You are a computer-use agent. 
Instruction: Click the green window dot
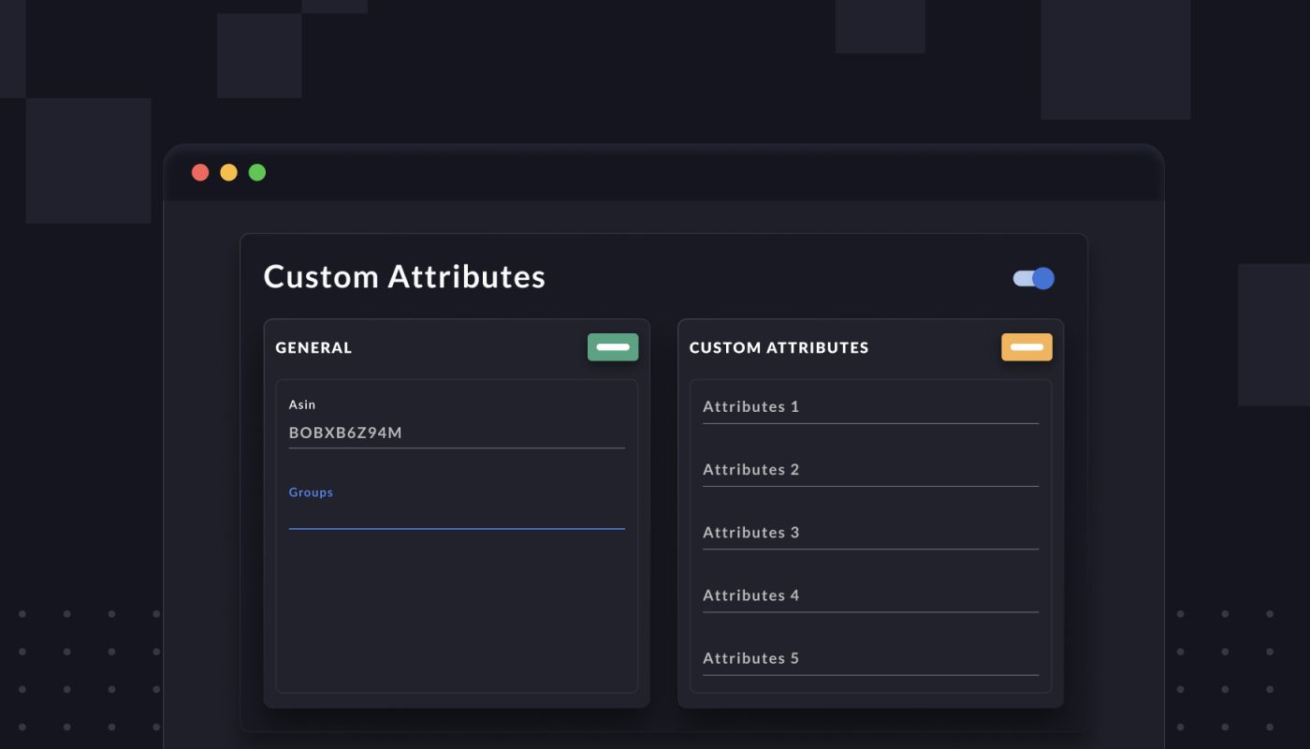257,172
